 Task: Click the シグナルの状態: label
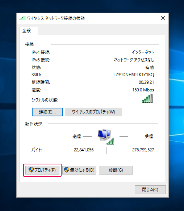(45, 100)
